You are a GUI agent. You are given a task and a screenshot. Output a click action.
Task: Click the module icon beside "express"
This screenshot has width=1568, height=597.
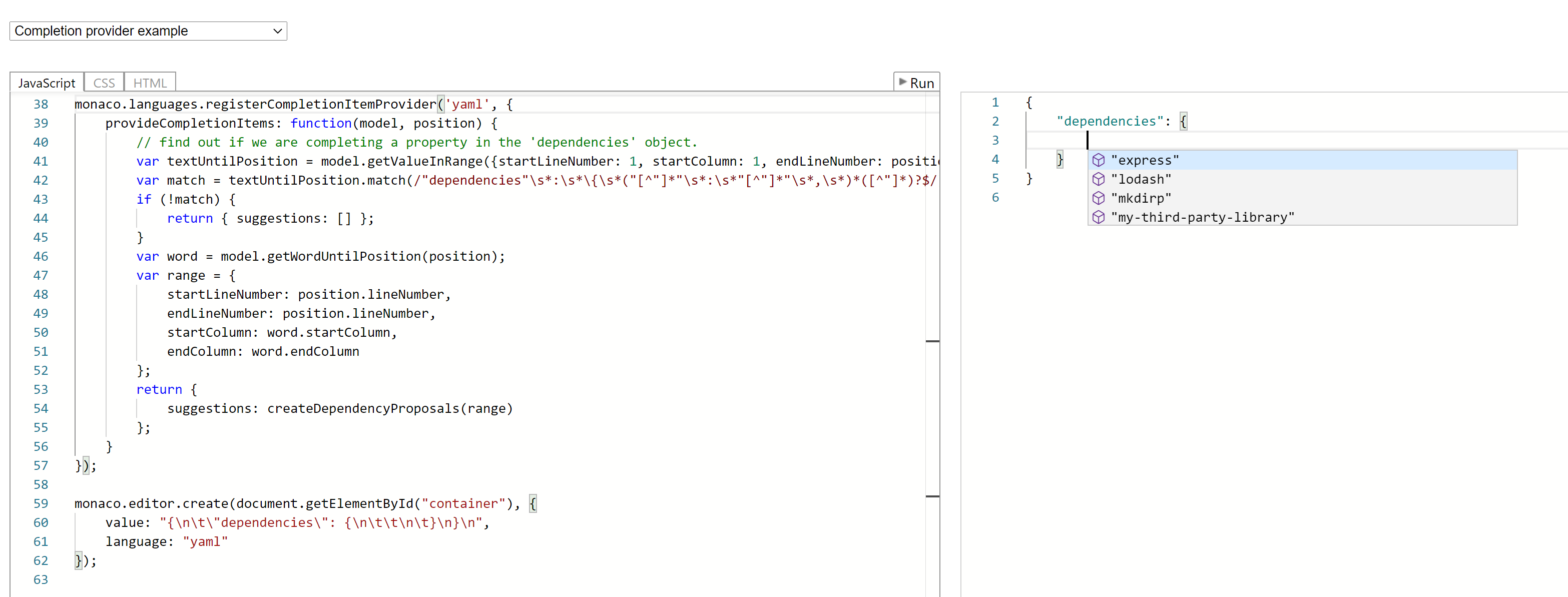(1098, 160)
